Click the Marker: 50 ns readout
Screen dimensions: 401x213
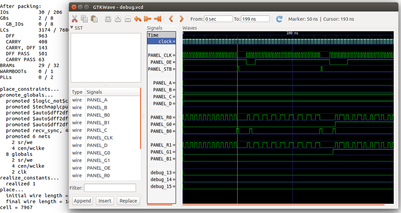[303, 19]
